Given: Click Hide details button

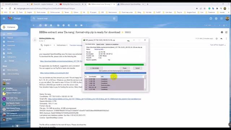Looking at the screenshot, I should click(x=94, y=68).
